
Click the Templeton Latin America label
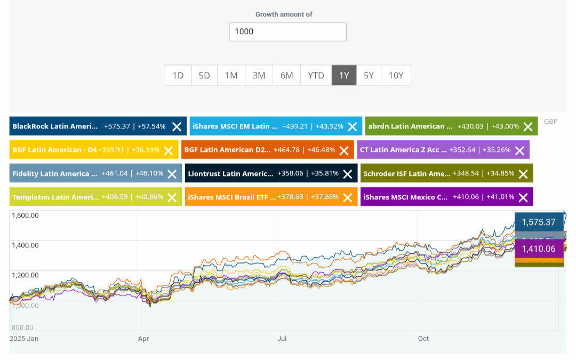pyautogui.click(x=55, y=197)
